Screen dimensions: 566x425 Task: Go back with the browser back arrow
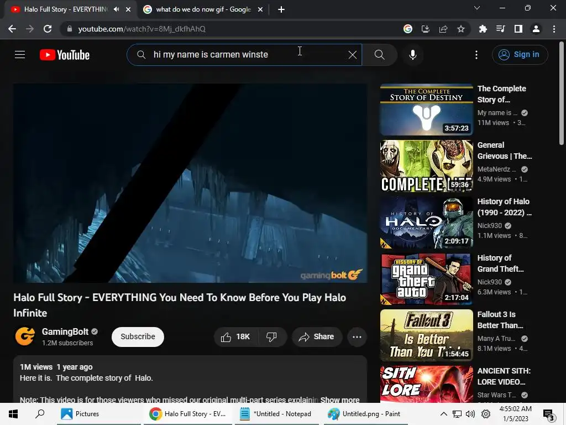(12, 29)
